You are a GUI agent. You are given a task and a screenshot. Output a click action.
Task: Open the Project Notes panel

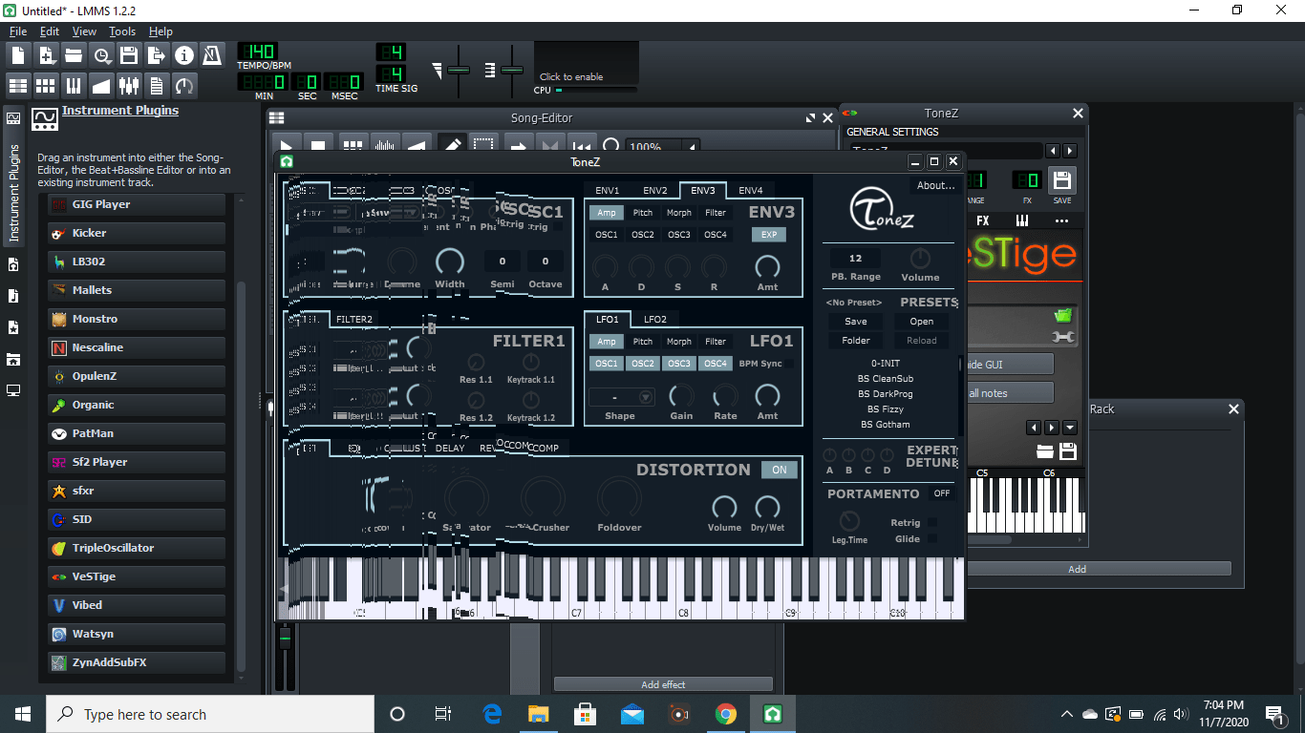[154, 85]
